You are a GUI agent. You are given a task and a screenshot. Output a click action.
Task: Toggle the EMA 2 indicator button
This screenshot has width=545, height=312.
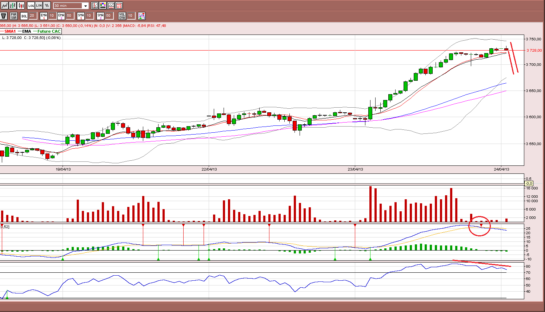tap(61, 16)
